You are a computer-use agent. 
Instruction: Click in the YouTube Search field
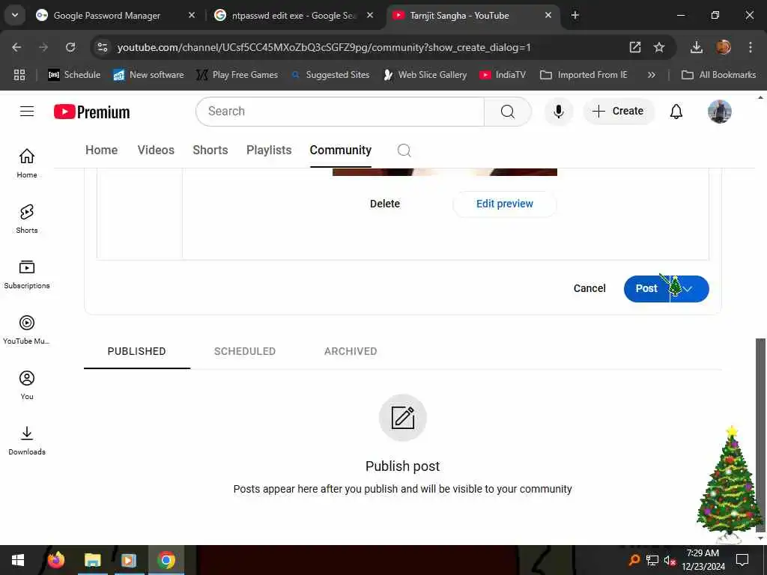pos(340,112)
